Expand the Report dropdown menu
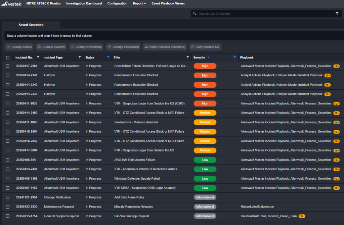Viewport: 344px width, 225px height. (139, 3)
